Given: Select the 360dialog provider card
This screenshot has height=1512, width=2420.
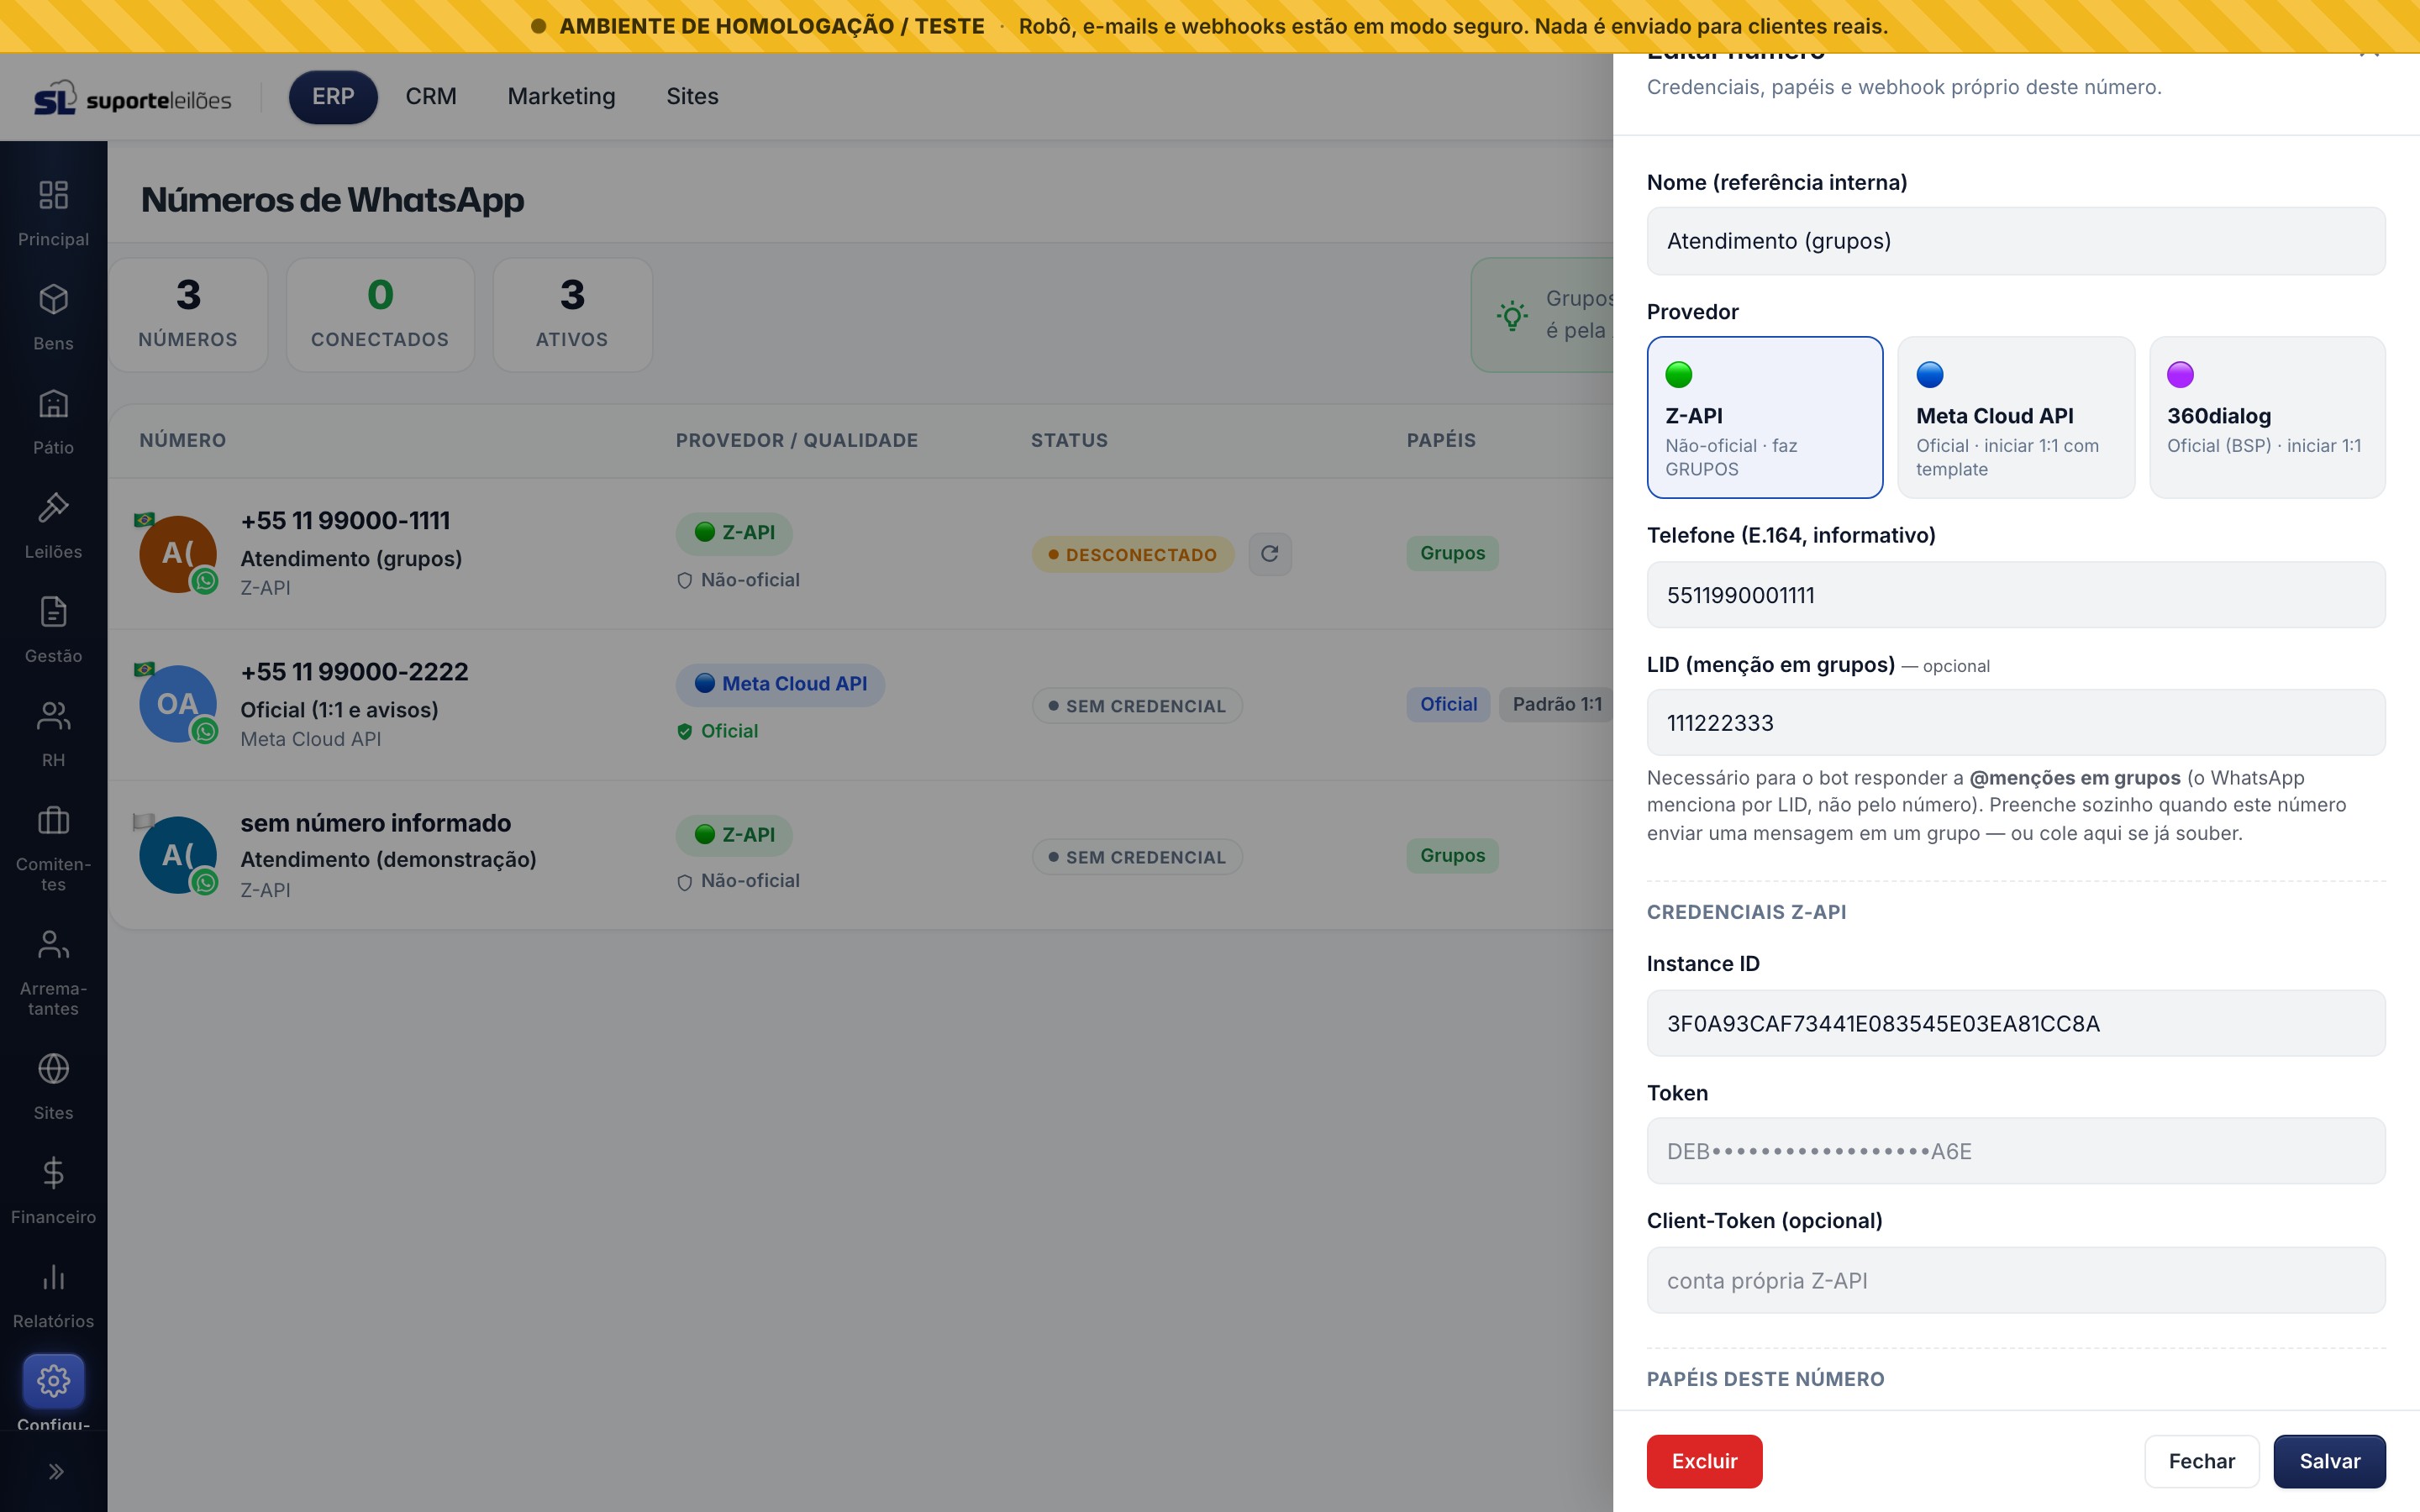Looking at the screenshot, I should coord(2267,417).
